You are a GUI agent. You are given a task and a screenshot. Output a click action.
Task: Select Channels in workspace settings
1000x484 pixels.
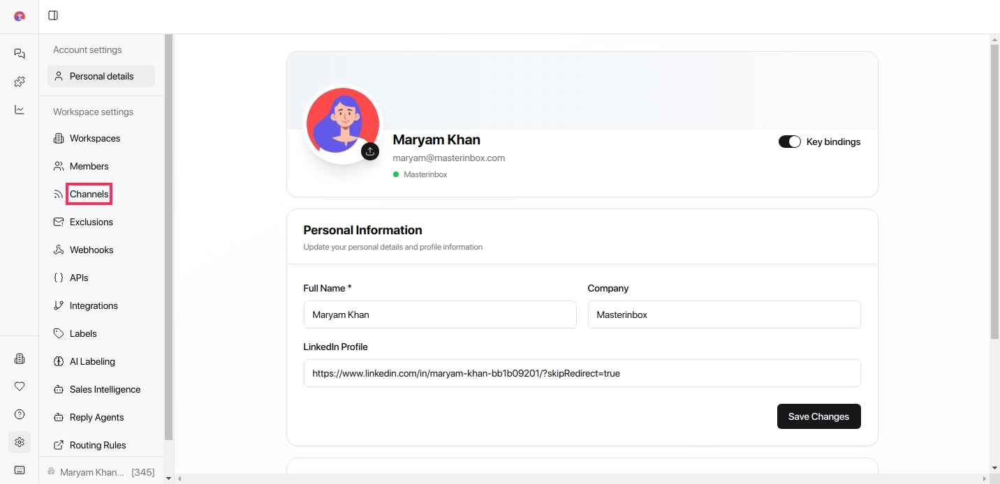click(x=89, y=194)
